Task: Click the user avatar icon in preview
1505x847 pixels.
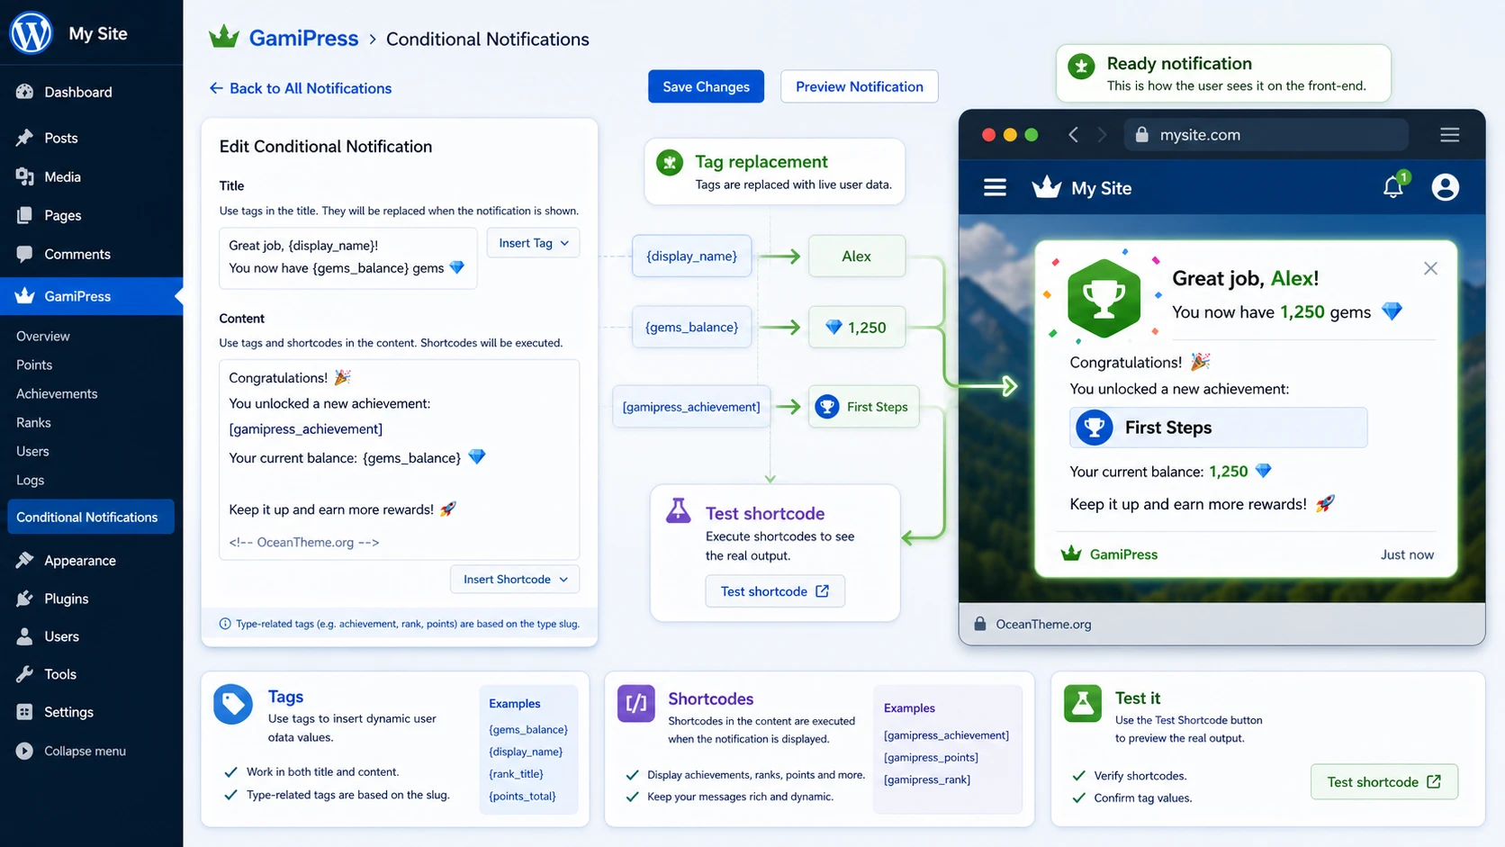Action: point(1445,187)
